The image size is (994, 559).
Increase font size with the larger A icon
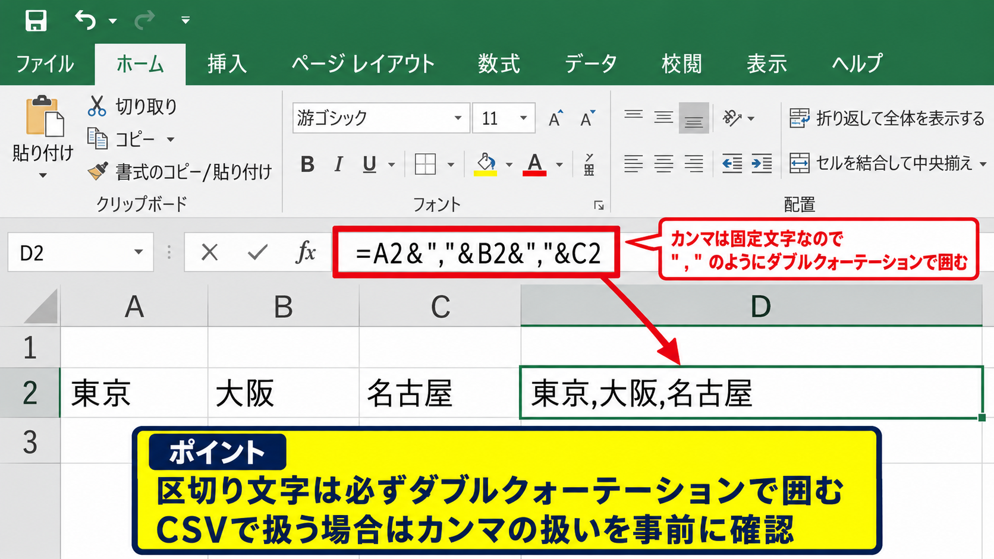tap(555, 118)
